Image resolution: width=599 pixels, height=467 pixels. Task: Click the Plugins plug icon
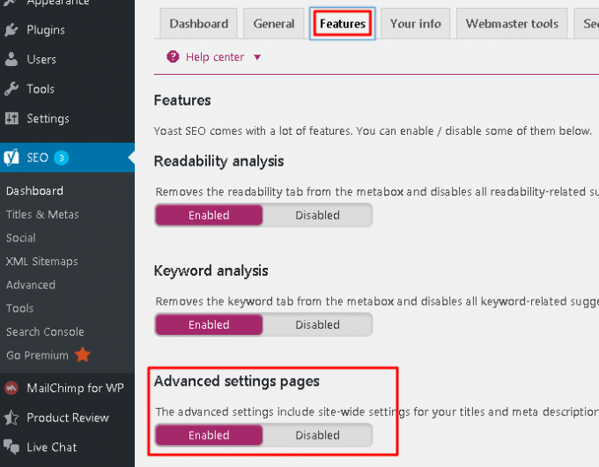point(11,30)
